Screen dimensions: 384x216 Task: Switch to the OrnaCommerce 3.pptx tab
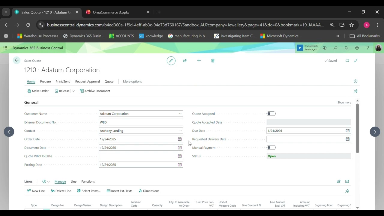[x=111, y=12]
